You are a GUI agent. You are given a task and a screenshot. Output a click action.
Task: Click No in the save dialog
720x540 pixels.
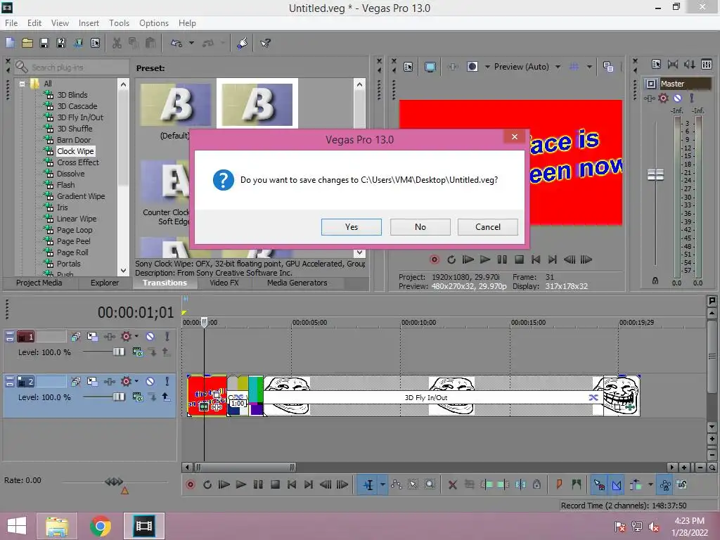coord(420,227)
